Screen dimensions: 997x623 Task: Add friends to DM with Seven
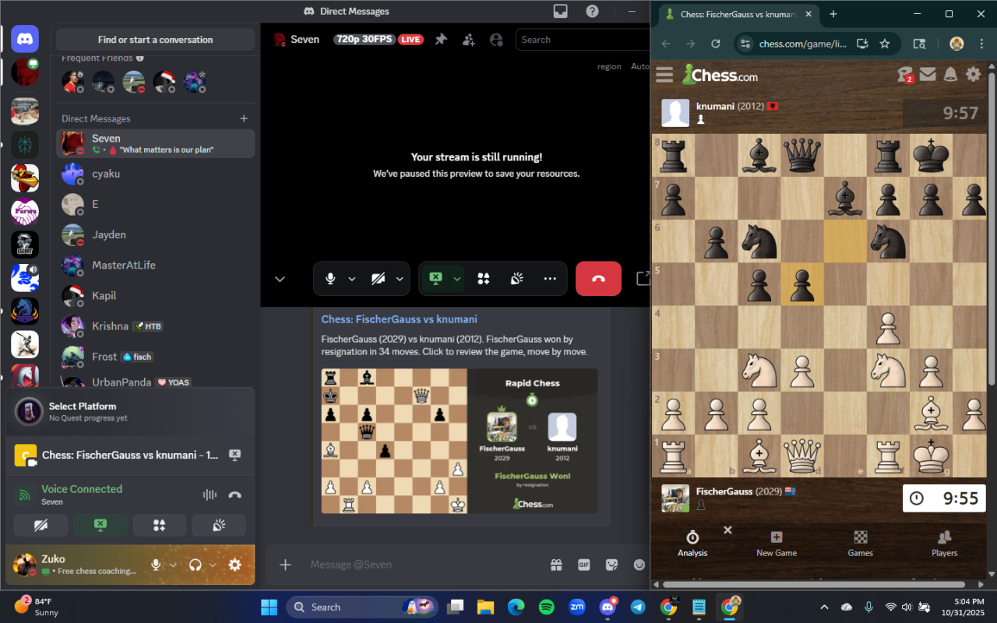468,39
